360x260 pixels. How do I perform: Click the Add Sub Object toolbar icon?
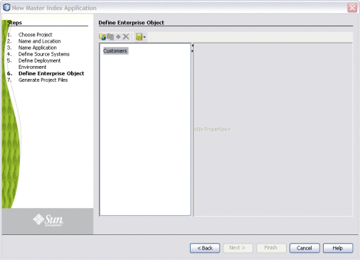(x=110, y=37)
